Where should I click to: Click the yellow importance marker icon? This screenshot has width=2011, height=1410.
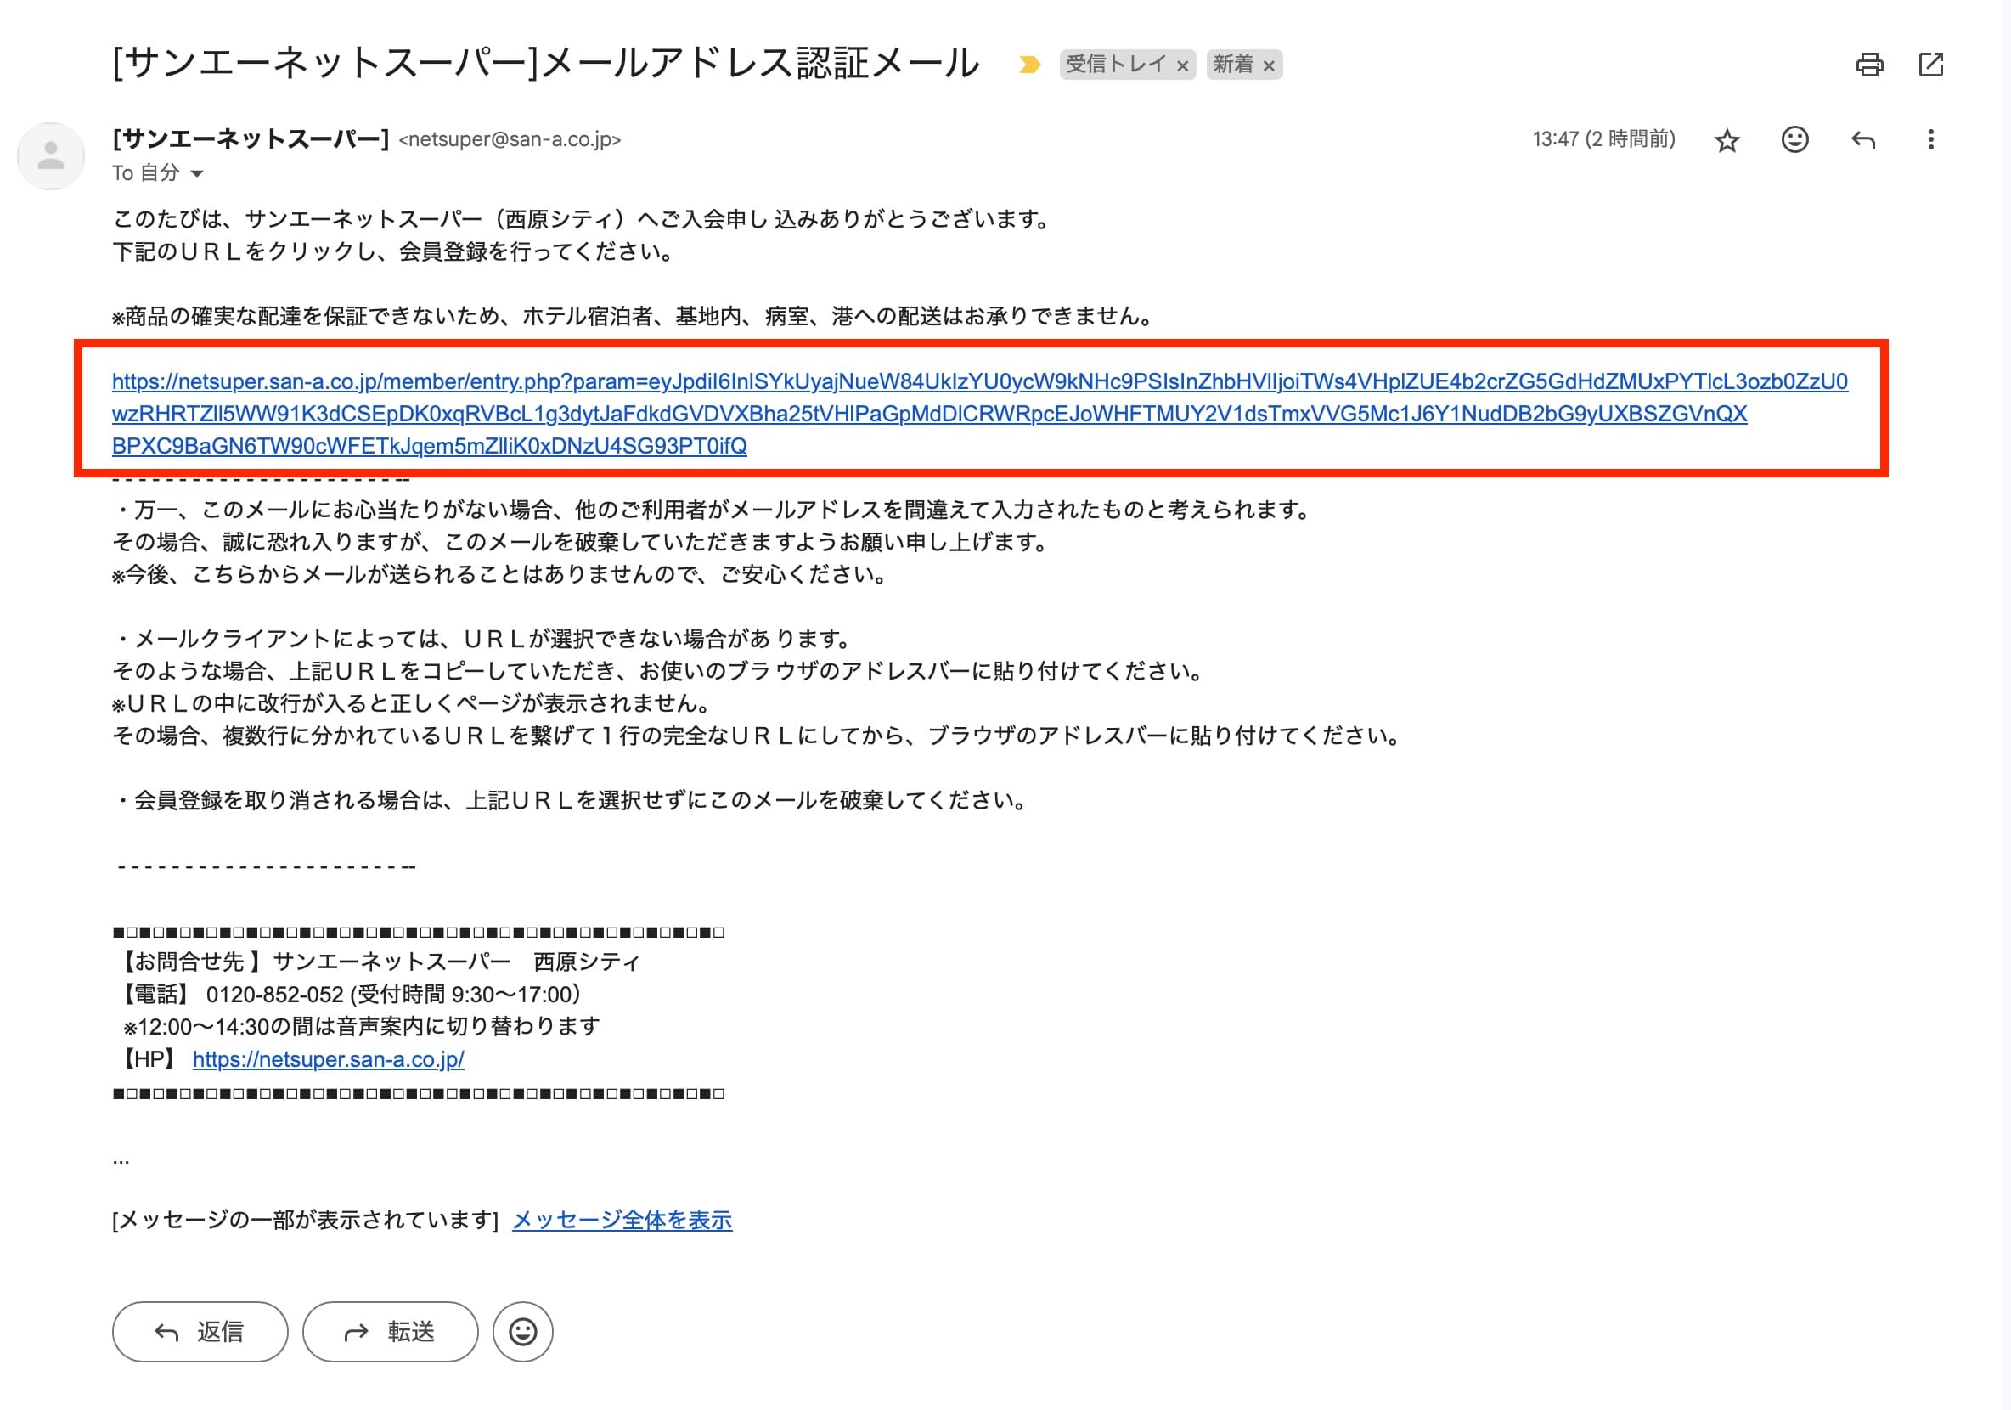(1029, 64)
